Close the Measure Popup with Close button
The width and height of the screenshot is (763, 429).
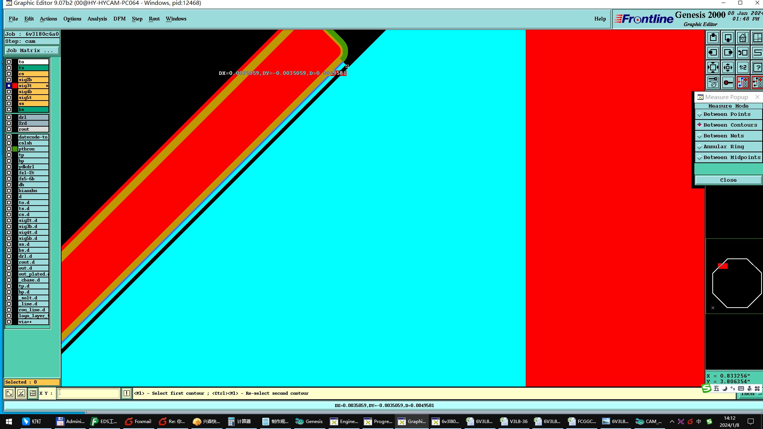tap(728, 180)
